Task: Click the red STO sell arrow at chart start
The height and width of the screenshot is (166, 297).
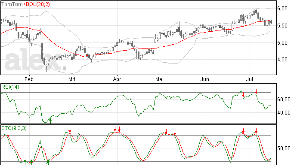Action: (8, 134)
